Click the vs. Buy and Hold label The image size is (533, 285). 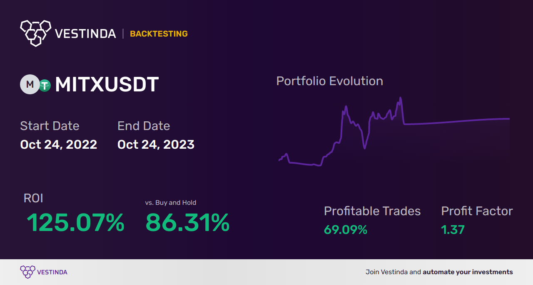point(171,203)
